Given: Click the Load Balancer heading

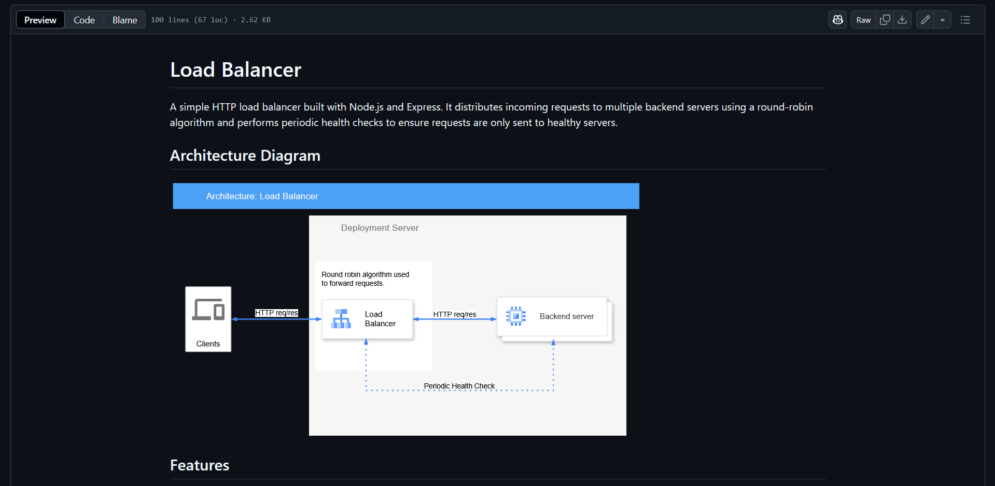Looking at the screenshot, I should 235,70.
